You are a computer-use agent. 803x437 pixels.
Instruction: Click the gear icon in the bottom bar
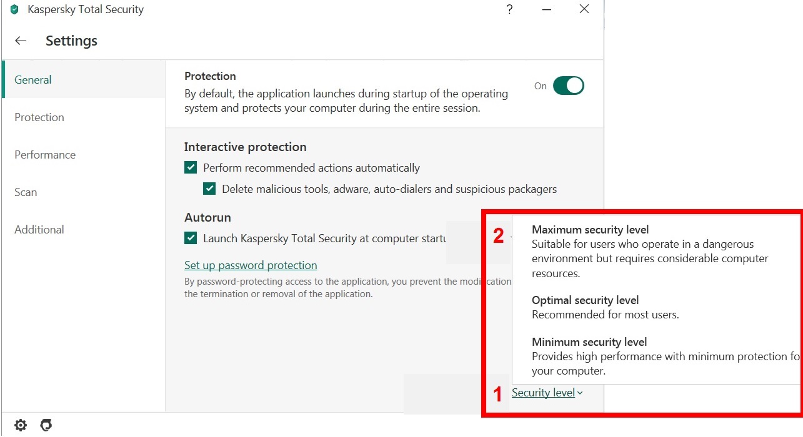click(x=21, y=426)
